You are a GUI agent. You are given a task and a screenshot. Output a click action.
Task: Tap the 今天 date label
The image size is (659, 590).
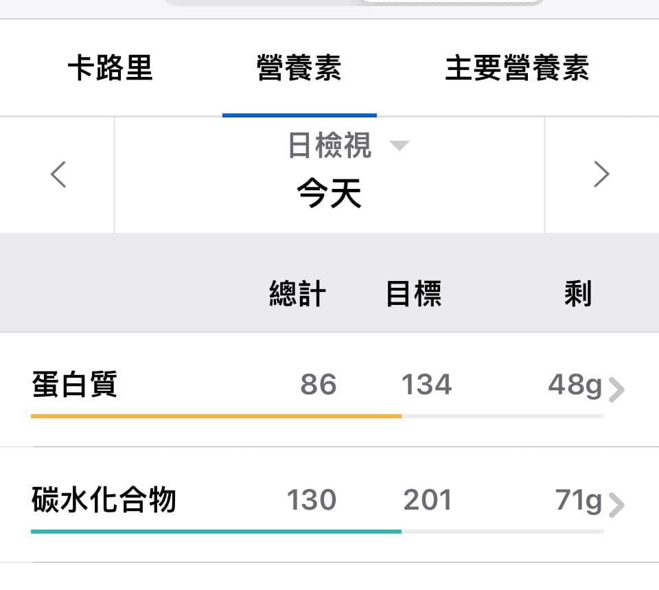pyautogui.click(x=329, y=194)
